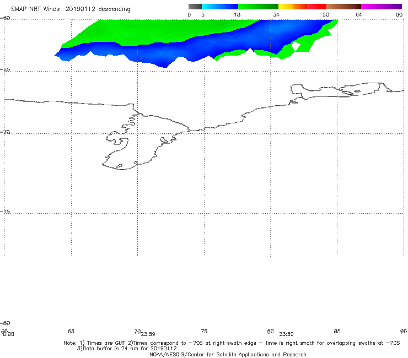Click the color bar scale label '18'
The width and height of the screenshot is (408, 358).
click(237, 15)
